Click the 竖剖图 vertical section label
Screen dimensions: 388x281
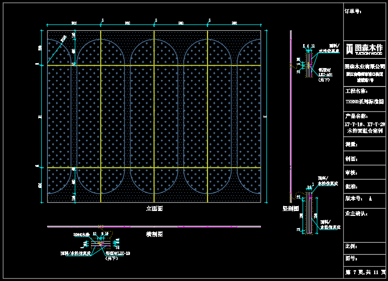[290, 208]
